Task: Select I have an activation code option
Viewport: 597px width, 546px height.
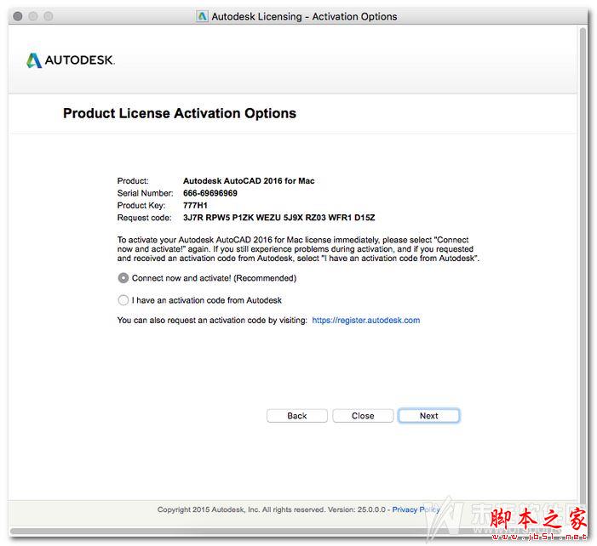Action: point(123,300)
